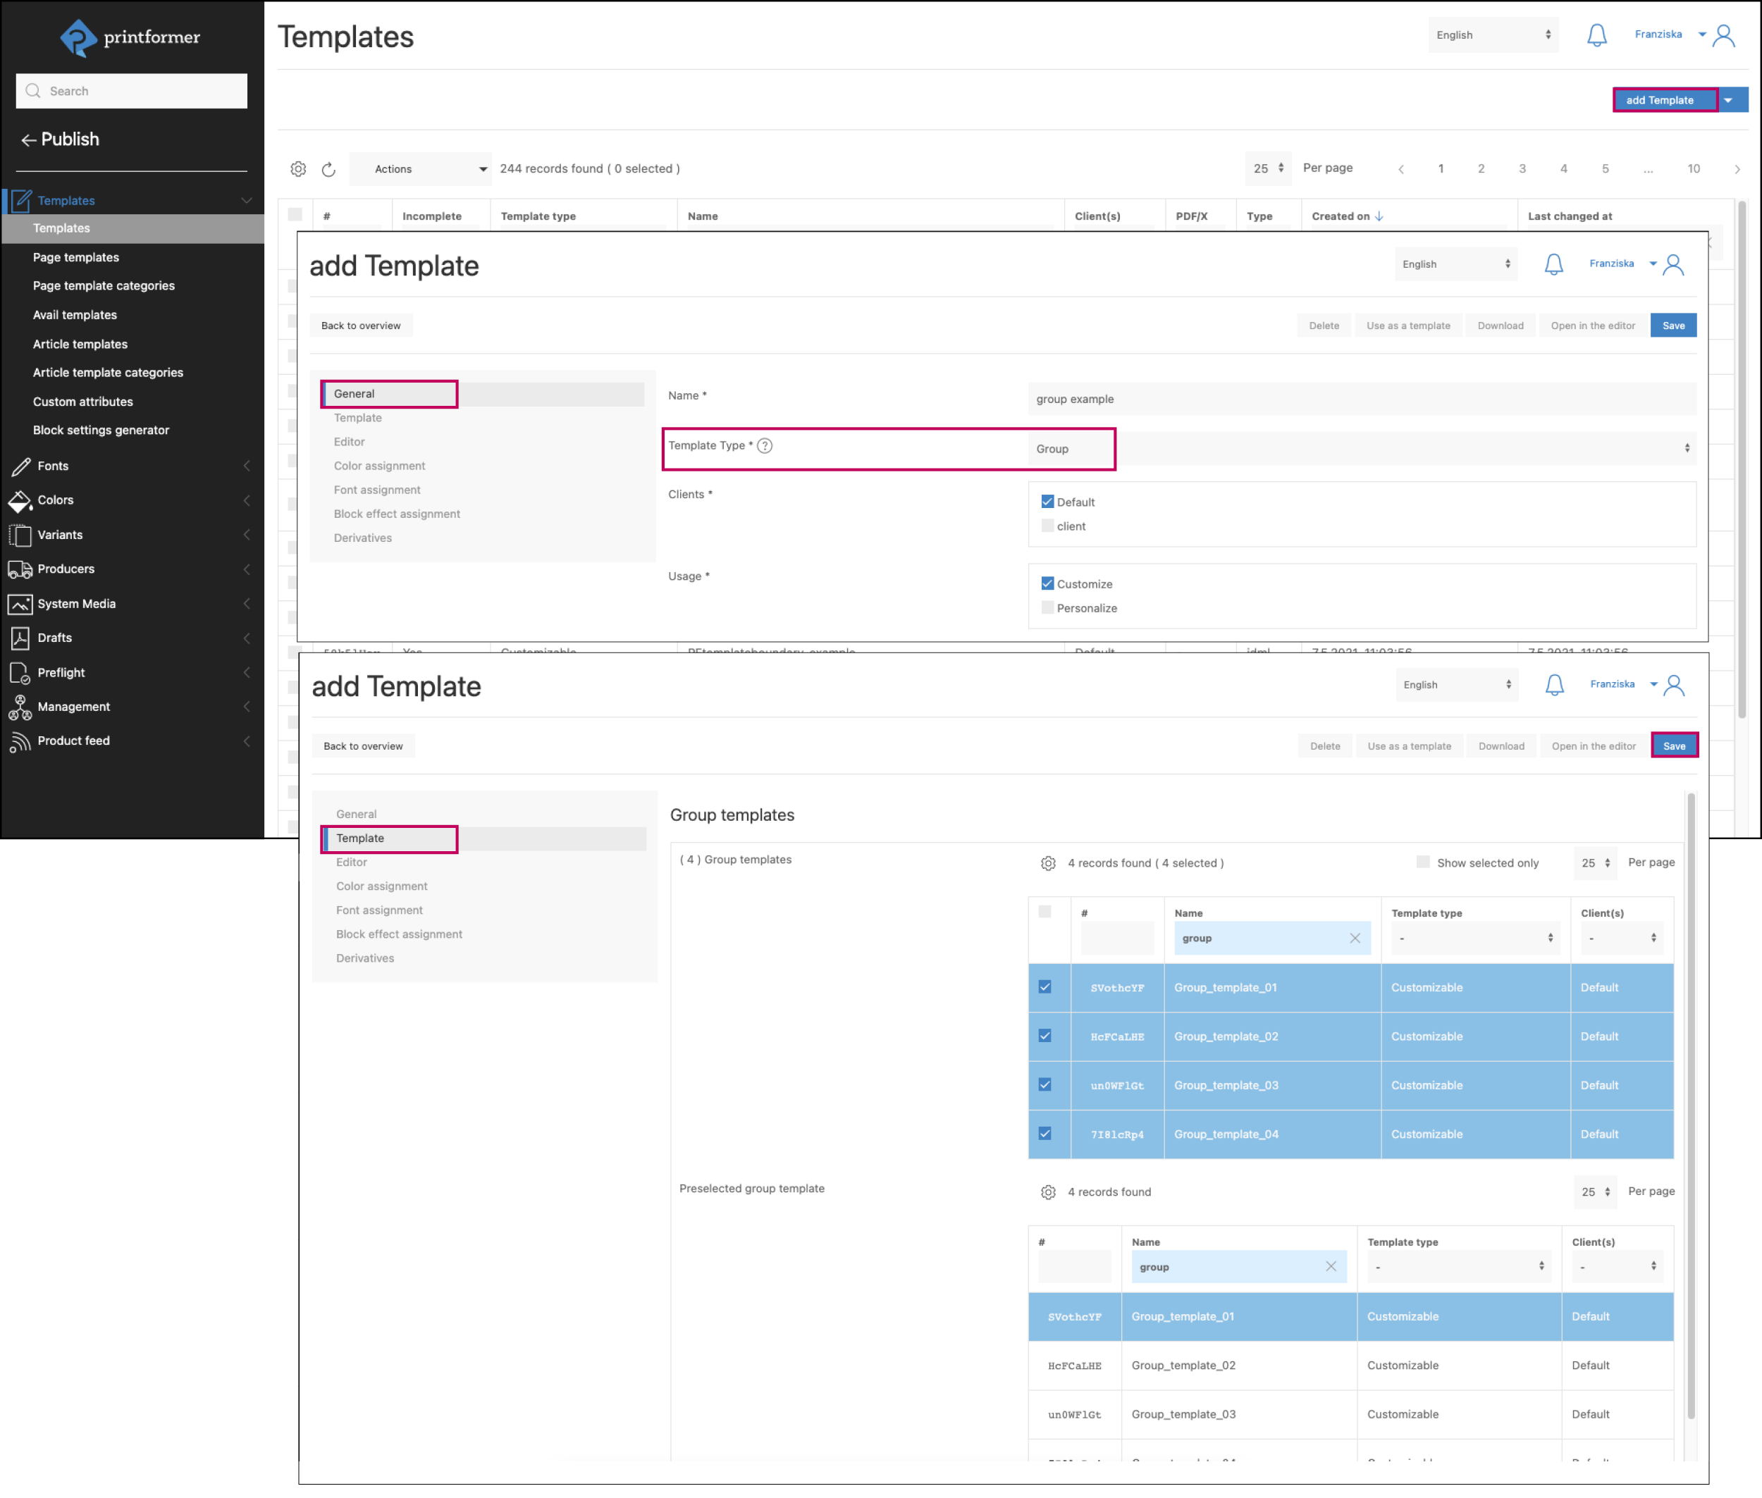Open table settings gear next to Actions

pos(298,169)
